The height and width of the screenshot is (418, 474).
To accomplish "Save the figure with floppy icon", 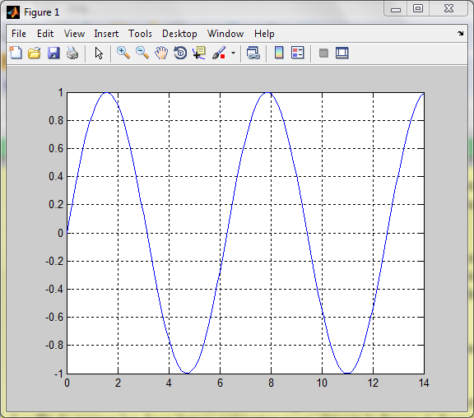I will pyautogui.click(x=53, y=53).
